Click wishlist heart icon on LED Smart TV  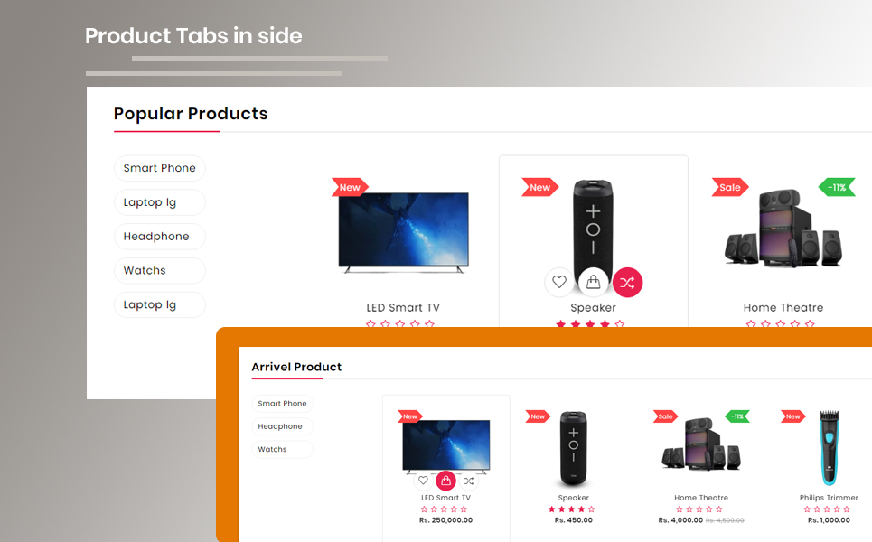coord(423,481)
